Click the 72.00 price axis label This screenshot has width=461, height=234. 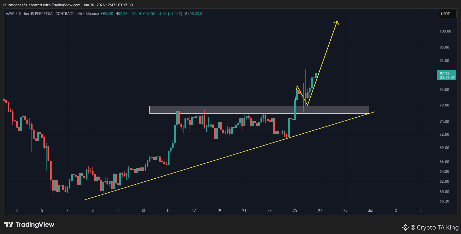[444, 134]
